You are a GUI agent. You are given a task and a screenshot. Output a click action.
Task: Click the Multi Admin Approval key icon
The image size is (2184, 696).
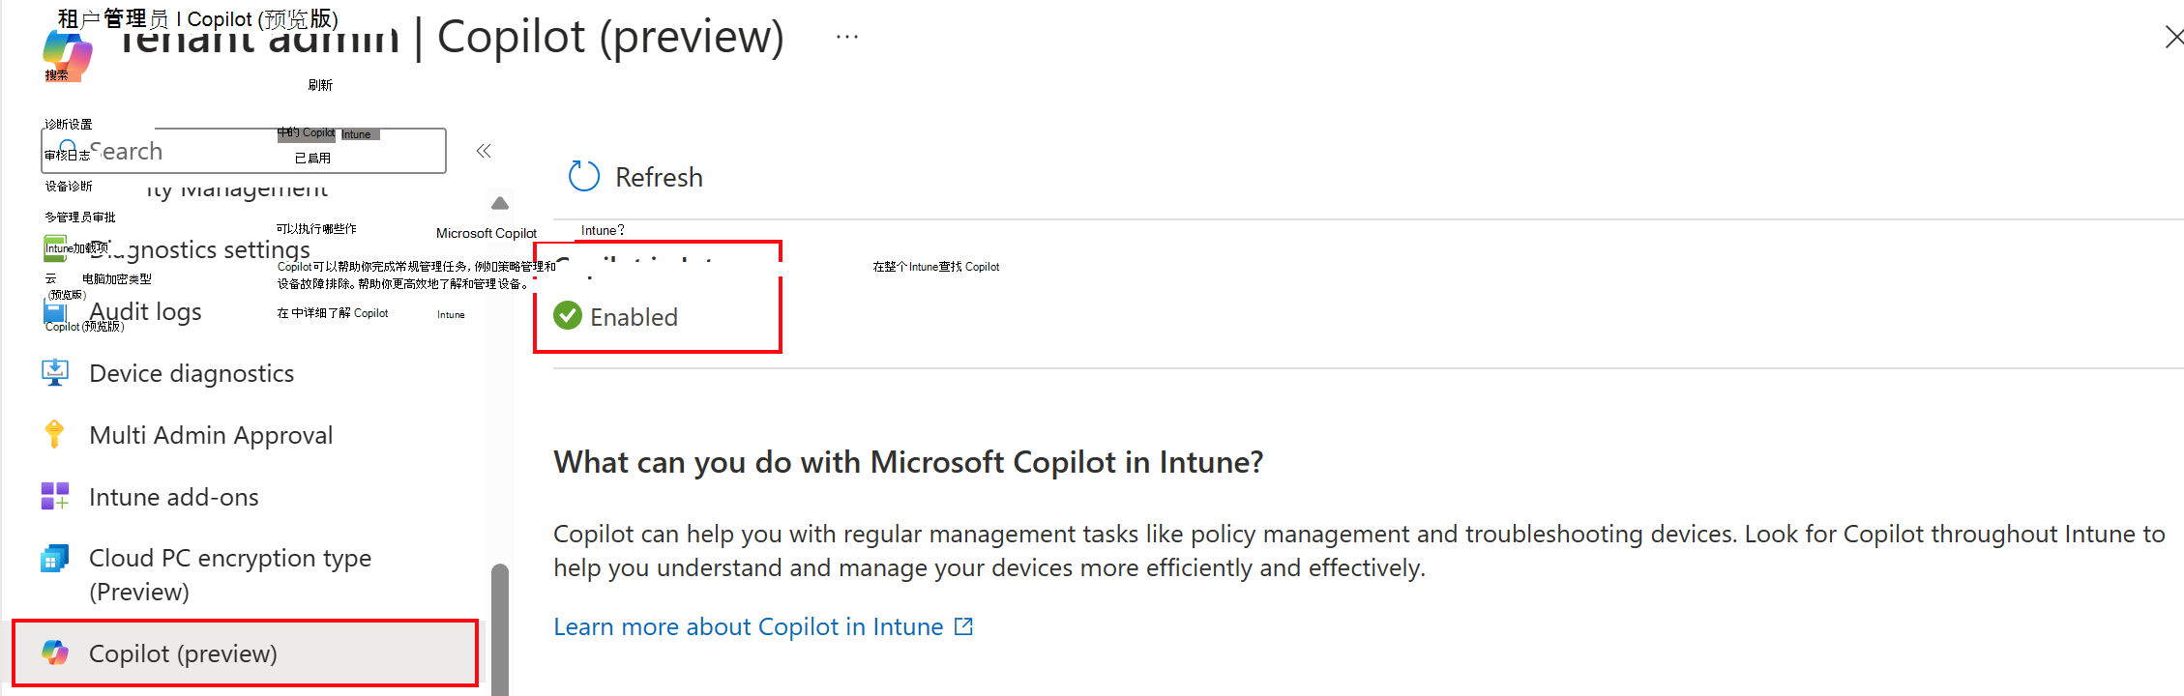[55, 434]
